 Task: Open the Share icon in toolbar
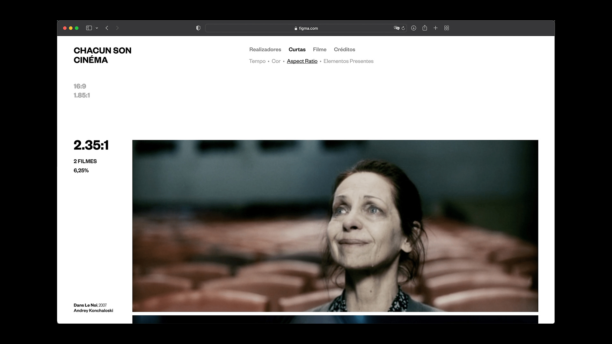[x=425, y=28]
